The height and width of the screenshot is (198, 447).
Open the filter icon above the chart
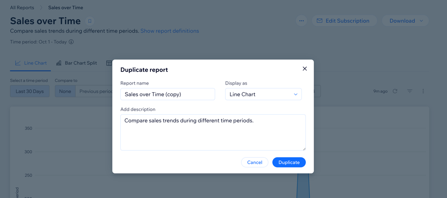tap(410, 91)
